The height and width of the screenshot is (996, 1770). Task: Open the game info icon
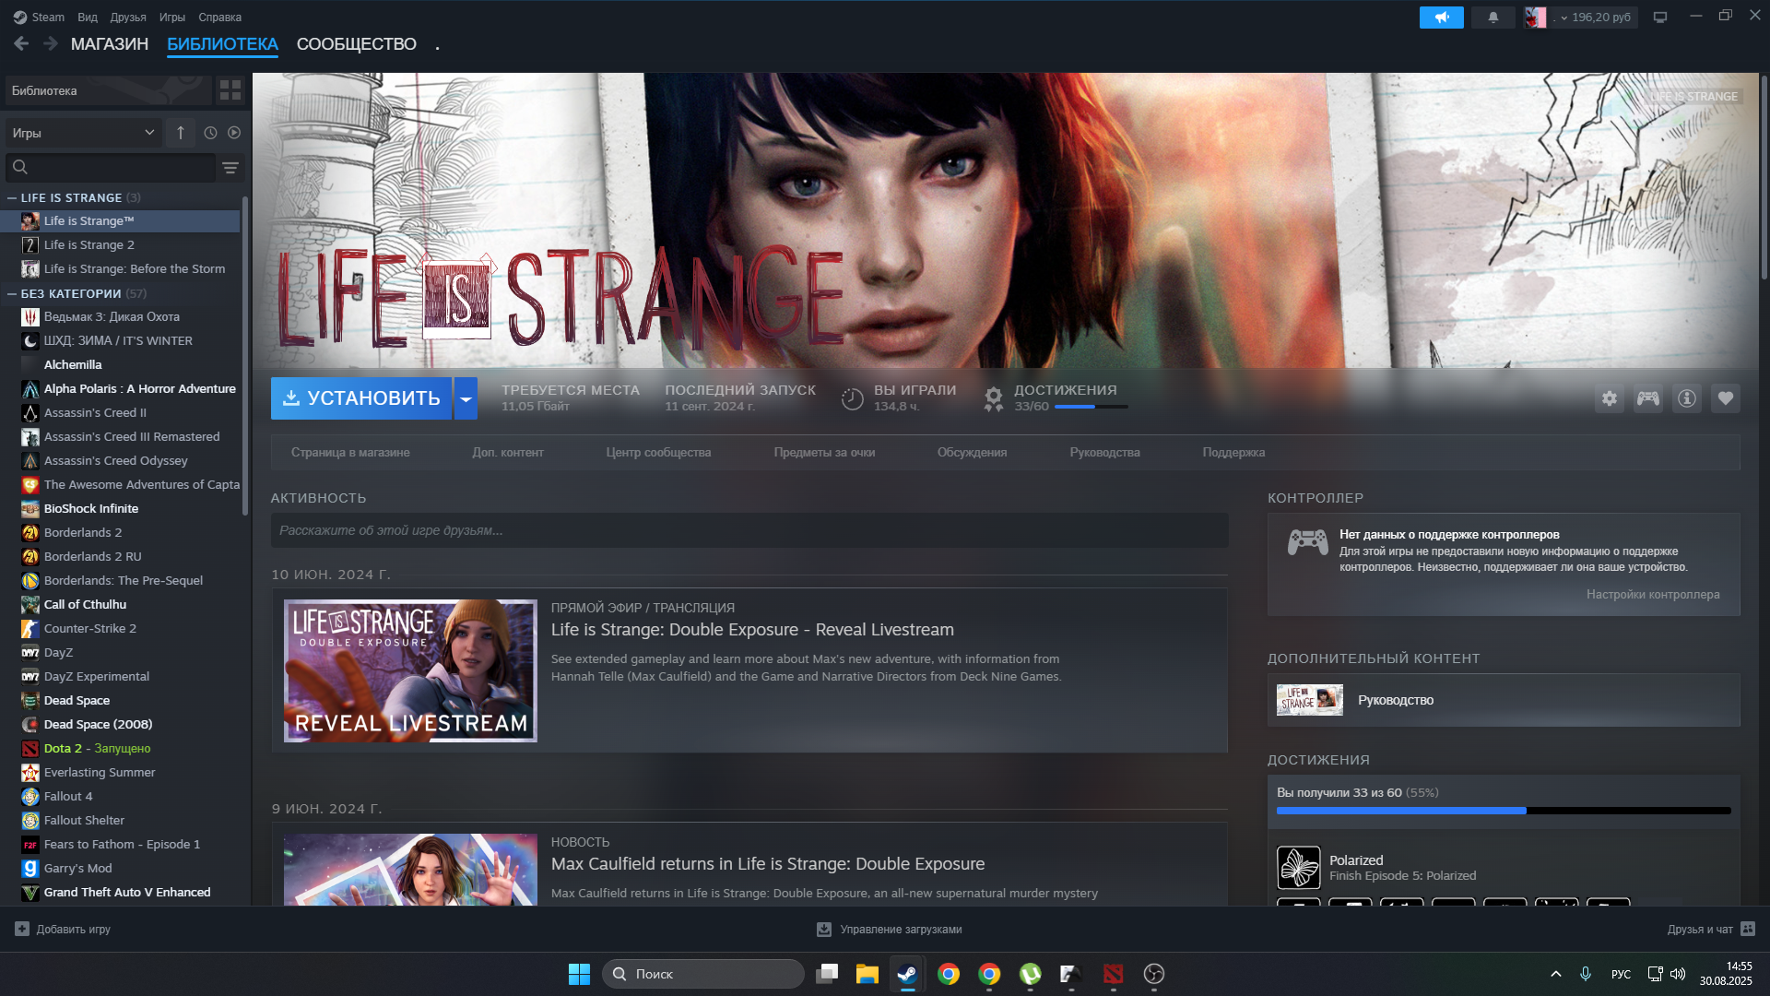coord(1686,398)
